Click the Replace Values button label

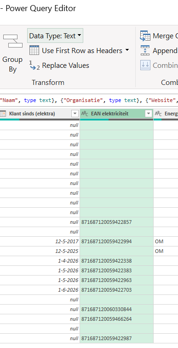tap(65, 66)
